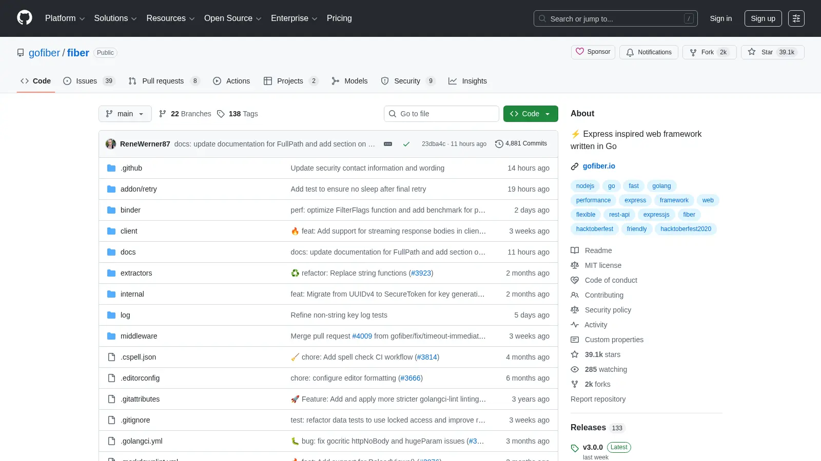Switch to the Models tab
Screen dimensions: 821x461
[x=349, y=81]
